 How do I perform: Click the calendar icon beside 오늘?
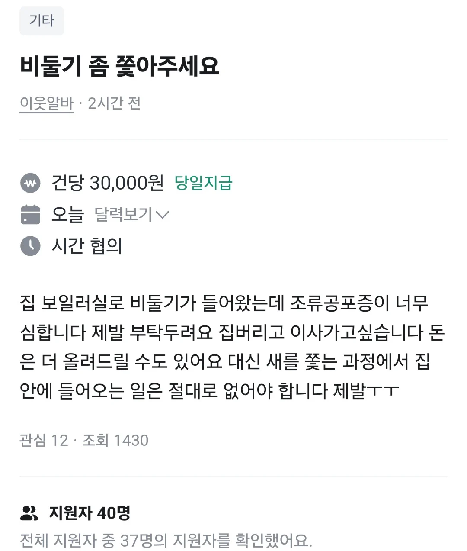click(30, 214)
